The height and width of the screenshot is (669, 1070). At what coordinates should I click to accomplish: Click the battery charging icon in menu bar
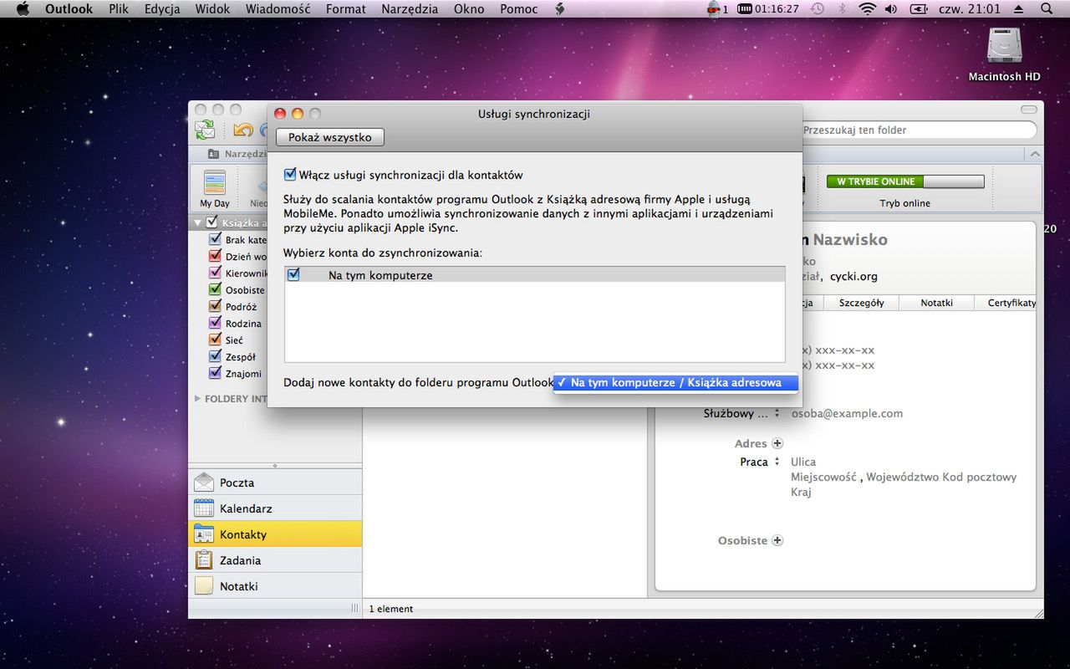tap(919, 8)
